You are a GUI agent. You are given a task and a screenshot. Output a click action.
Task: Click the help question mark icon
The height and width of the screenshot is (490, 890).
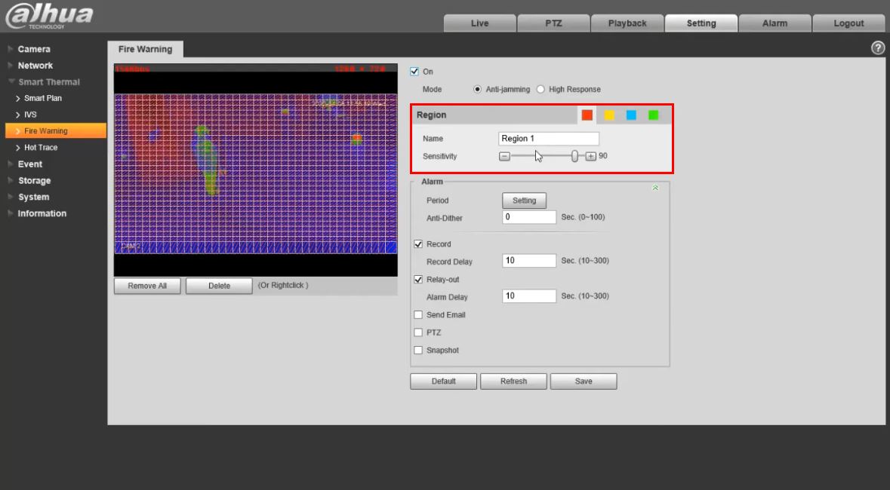click(878, 48)
